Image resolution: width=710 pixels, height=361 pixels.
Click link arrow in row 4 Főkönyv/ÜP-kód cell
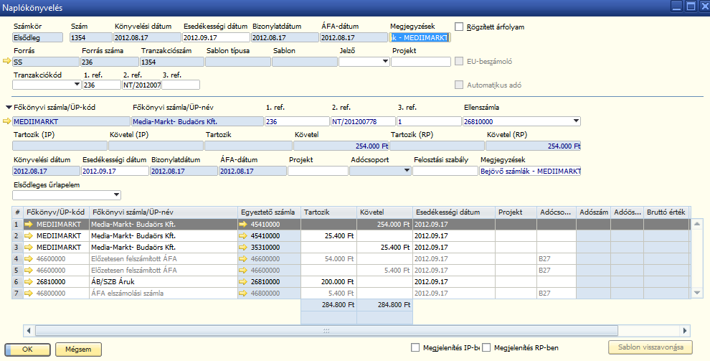point(29,258)
